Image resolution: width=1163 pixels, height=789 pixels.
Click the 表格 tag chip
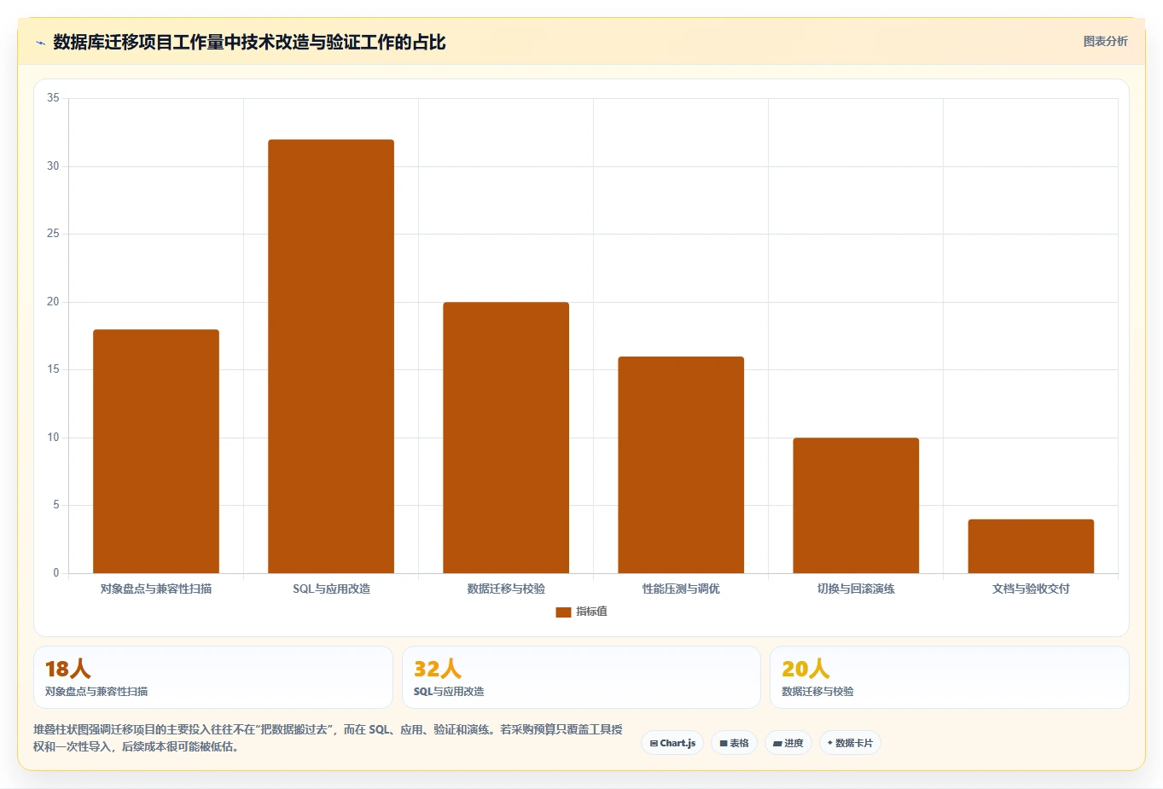point(734,743)
